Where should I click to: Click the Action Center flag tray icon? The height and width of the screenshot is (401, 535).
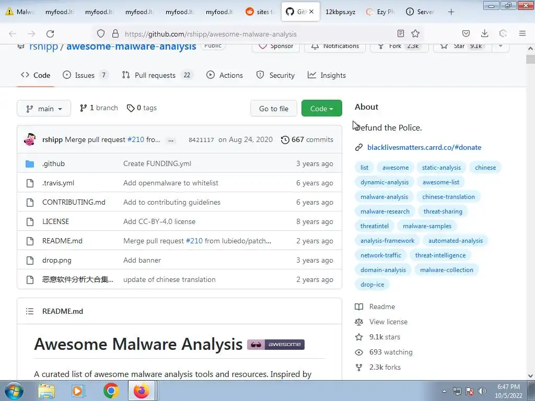pyautogui.click(x=470, y=391)
